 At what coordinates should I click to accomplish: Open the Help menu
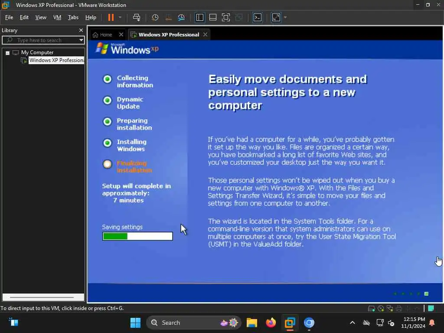tap(91, 17)
